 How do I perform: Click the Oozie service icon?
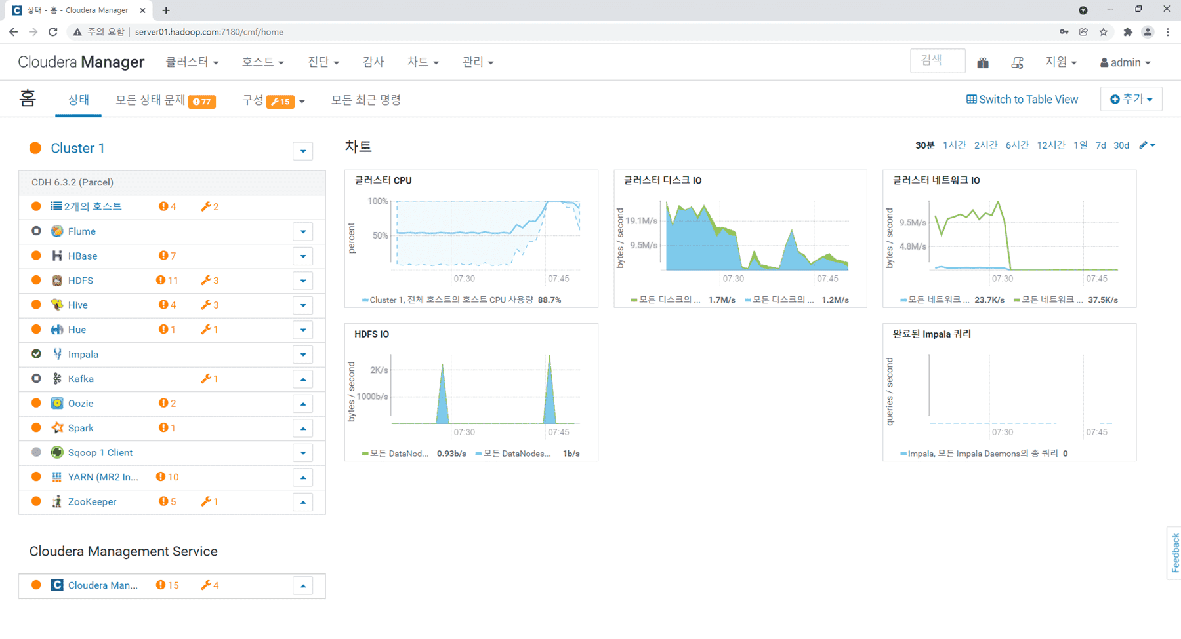57,403
